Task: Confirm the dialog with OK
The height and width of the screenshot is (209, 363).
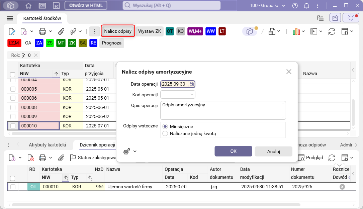Action: 234,151
